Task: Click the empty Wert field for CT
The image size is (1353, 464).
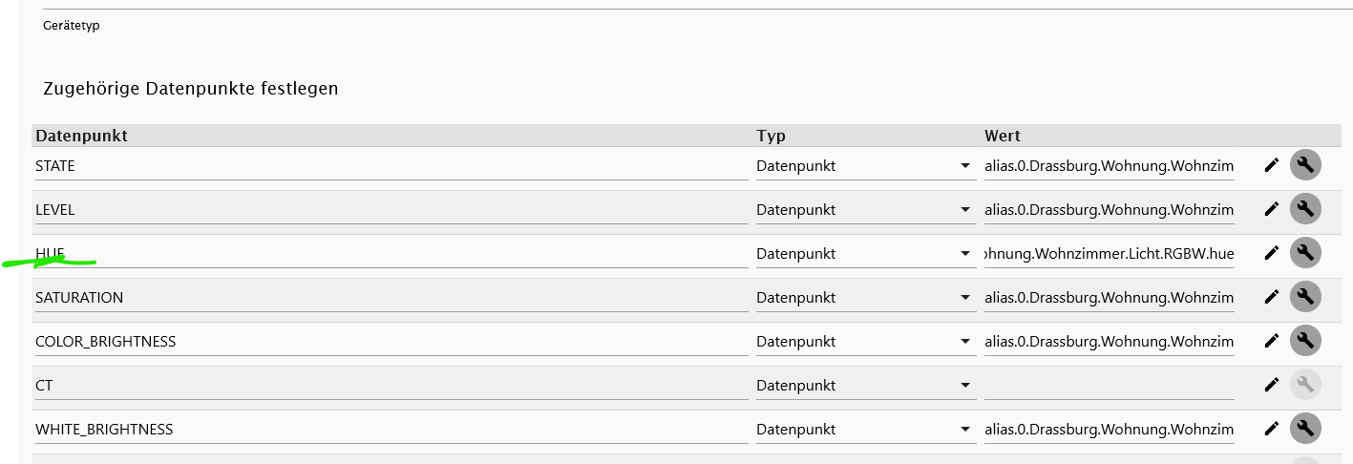Action: point(1109,386)
